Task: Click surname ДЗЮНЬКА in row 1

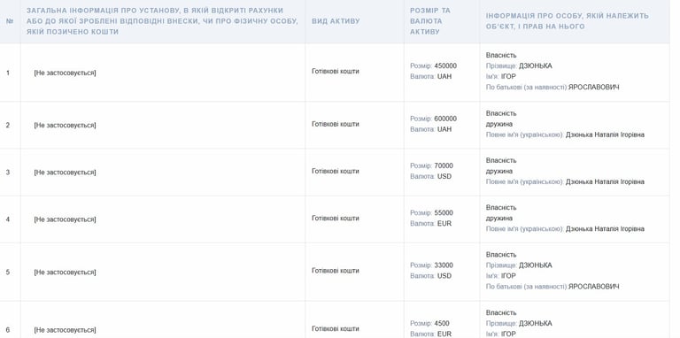Action: pos(536,65)
